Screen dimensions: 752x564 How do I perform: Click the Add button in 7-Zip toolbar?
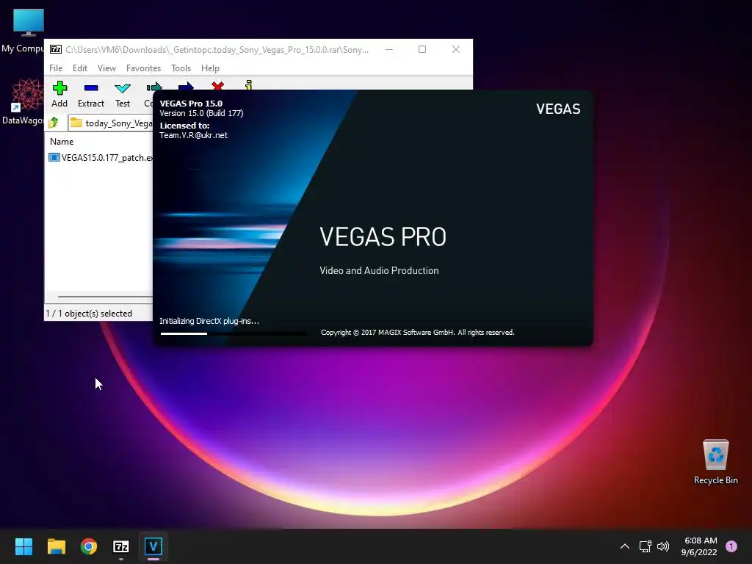coord(59,95)
